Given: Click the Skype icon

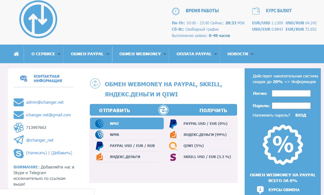Looking at the screenshot, I should [x=19, y=154].
